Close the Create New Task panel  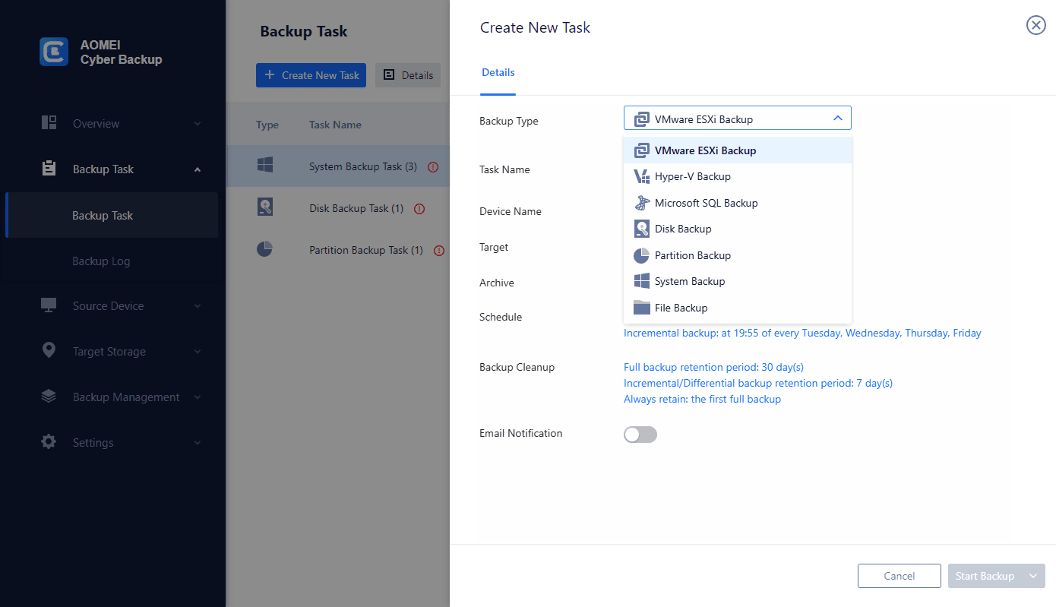[x=1035, y=26]
